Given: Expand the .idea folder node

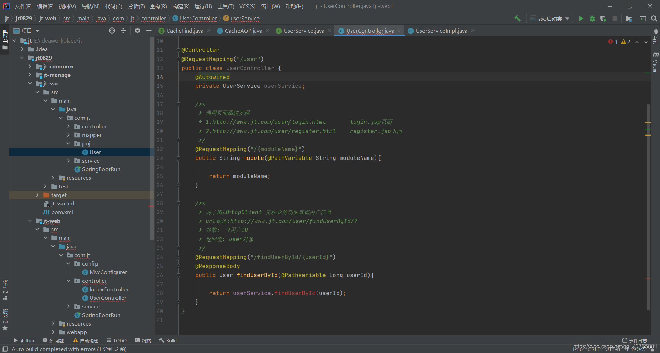Looking at the screenshot, I should tap(22, 49).
